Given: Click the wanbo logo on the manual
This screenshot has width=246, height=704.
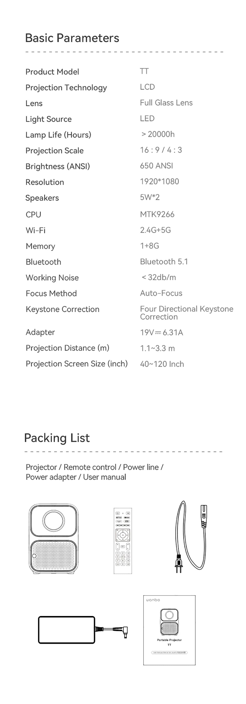Looking at the screenshot, I should tap(153, 600).
